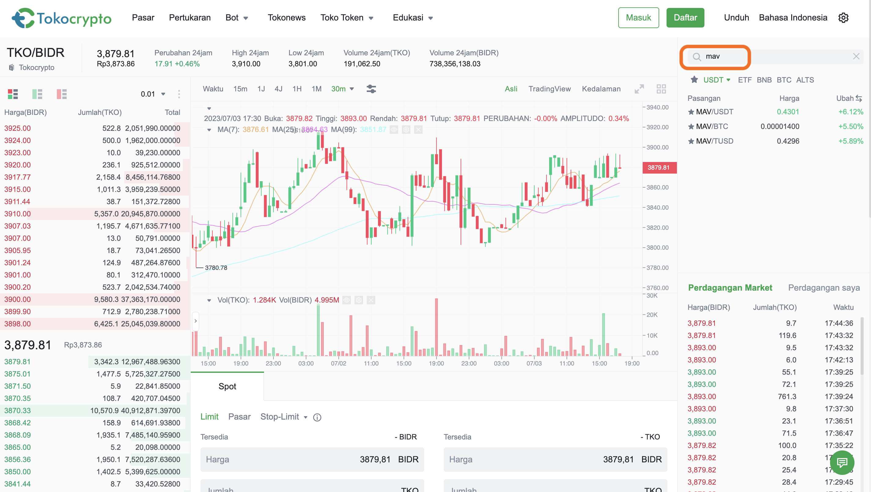871x492 pixels.
Task: Open the live chat support bubble
Action: (x=842, y=462)
